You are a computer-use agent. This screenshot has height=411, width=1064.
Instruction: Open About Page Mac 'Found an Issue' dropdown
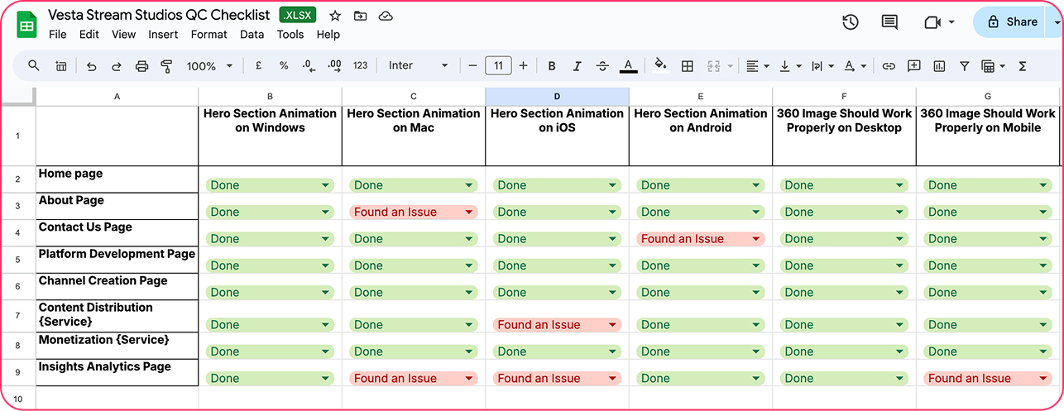tap(470, 213)
